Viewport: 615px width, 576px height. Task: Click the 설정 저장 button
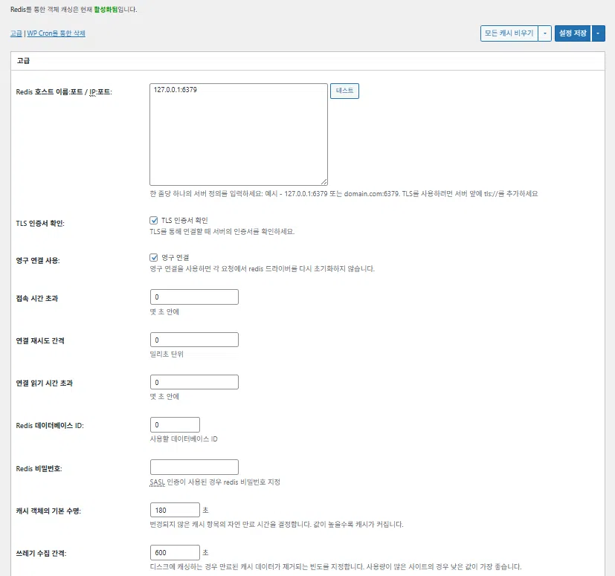coord(573,33)
